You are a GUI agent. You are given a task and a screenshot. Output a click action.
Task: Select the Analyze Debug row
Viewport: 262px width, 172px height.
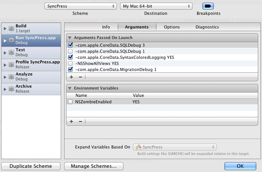pyautogui.click(x=31, y=77)
